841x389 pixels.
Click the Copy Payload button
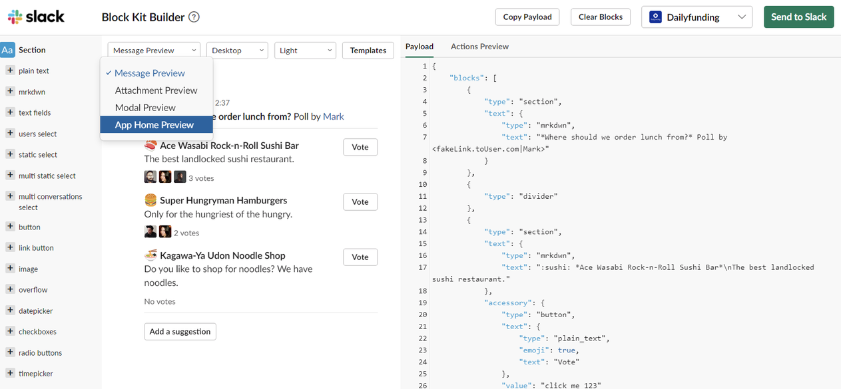(x=527, y=17)
